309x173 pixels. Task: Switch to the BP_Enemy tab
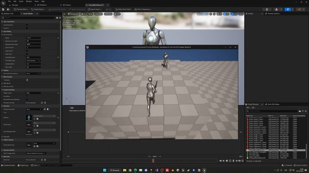tap(67, 5)
